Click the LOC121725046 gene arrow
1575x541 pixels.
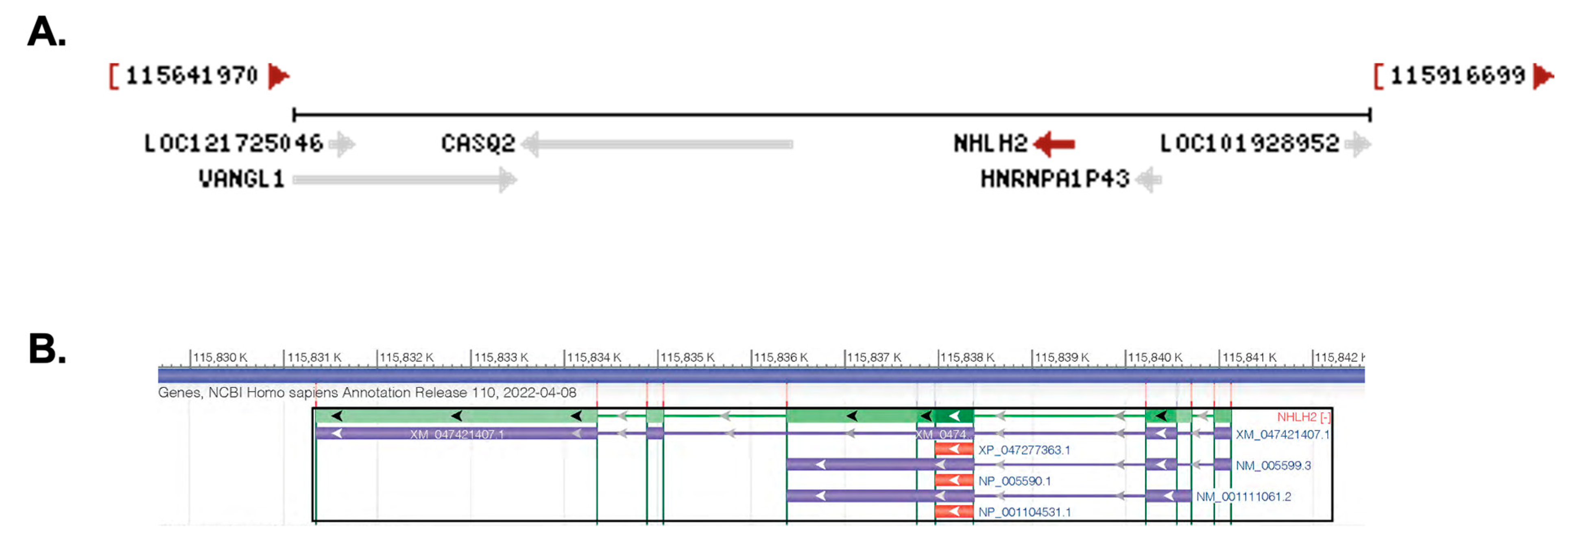click(342, 144)
